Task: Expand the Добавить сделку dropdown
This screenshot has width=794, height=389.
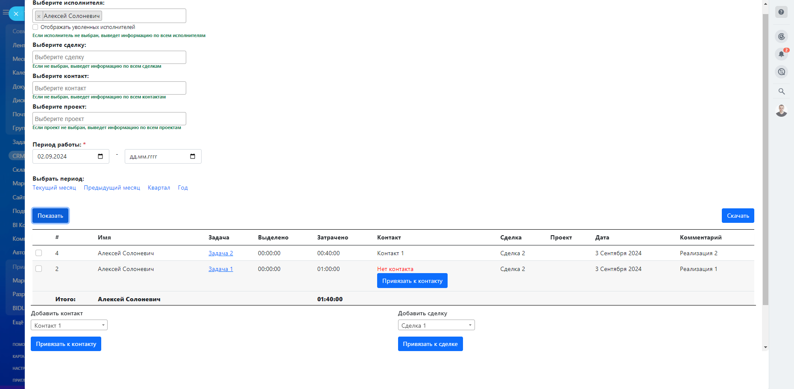Action: [x=437, y=325]
